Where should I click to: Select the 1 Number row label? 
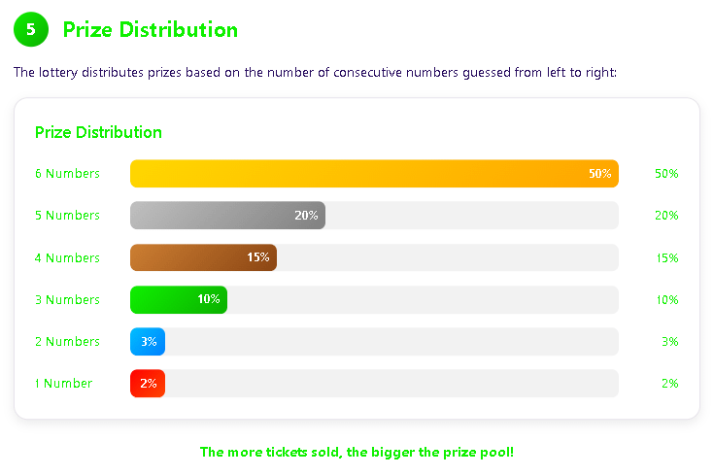64,384
